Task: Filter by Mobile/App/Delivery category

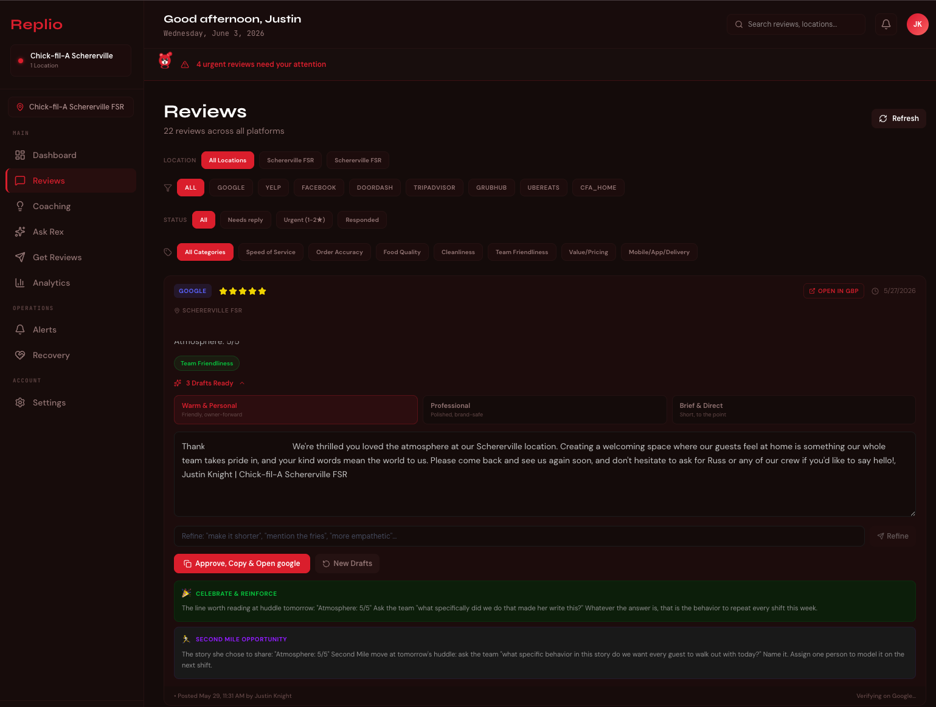Action: pyautogui.click(x=659, y=252)
